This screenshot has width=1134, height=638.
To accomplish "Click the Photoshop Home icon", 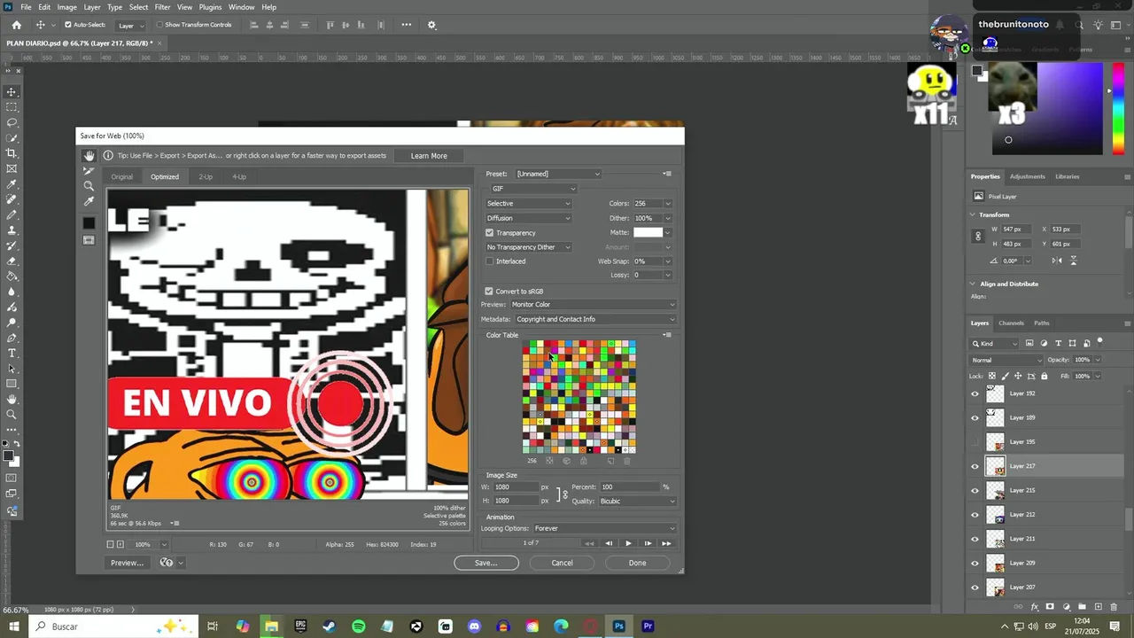I will pos(16,25).
